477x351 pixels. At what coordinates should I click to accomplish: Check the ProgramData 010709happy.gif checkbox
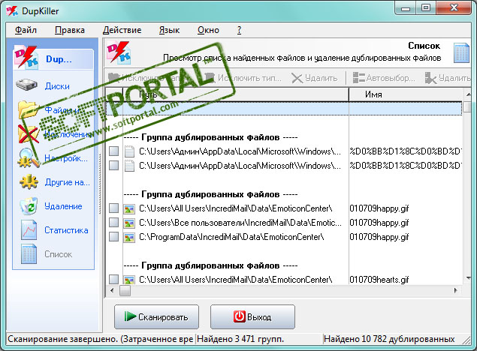pyautogui.click(x=113, y=237)
